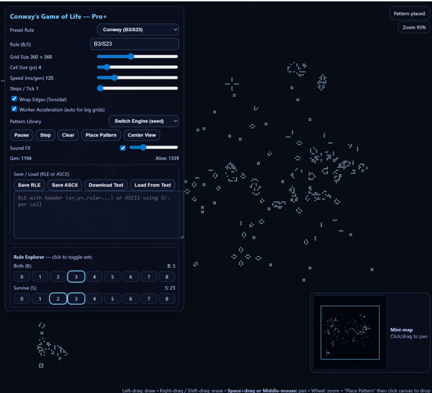The height and width of the screenshot is (393, 432).
Task: Toggle Birth 3 in Rule Explorer
Action: [x=76, y=276]
